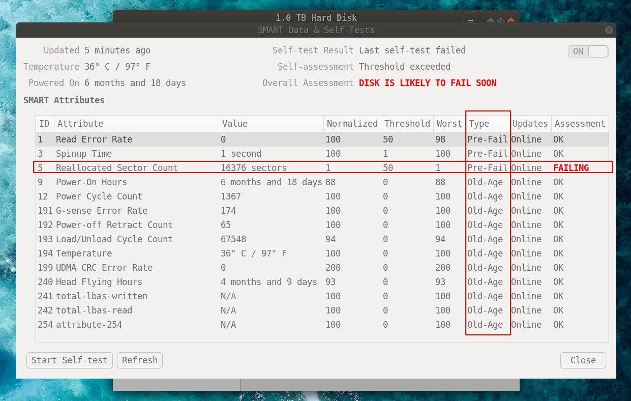631x401 pixels.
Task: Select the Reallocated Sector Count row
Action: click(117, 168)
